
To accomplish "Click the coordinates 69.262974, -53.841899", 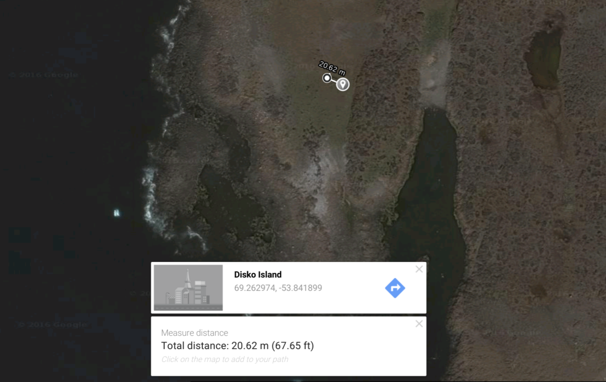I will (x=278, y=288).
